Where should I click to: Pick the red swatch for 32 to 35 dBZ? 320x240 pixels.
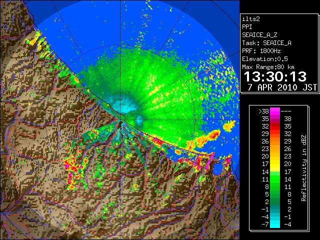click(x=275, y=126)
